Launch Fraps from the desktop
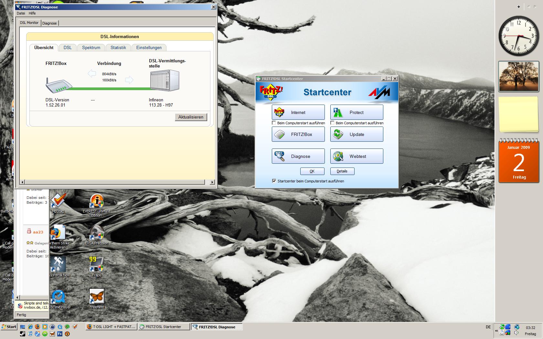The image size is (543, 339). [97, 267]
